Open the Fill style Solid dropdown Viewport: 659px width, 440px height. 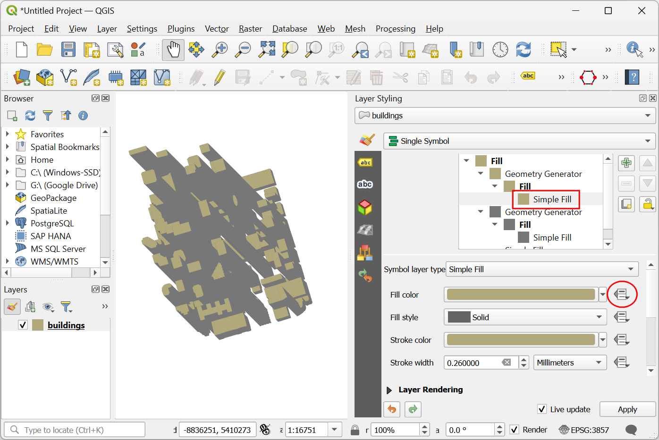pyautogui.click(x=525, y=317)
